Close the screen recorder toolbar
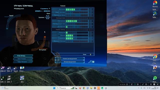This screenshot has height=90, width=160. [x=157, y=84]
